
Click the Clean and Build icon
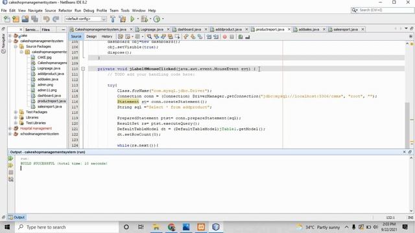123,19
